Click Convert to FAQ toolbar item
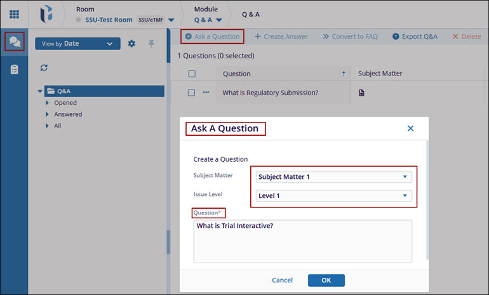This screenshot has height=295, width=489. click(x=350, y=36)
